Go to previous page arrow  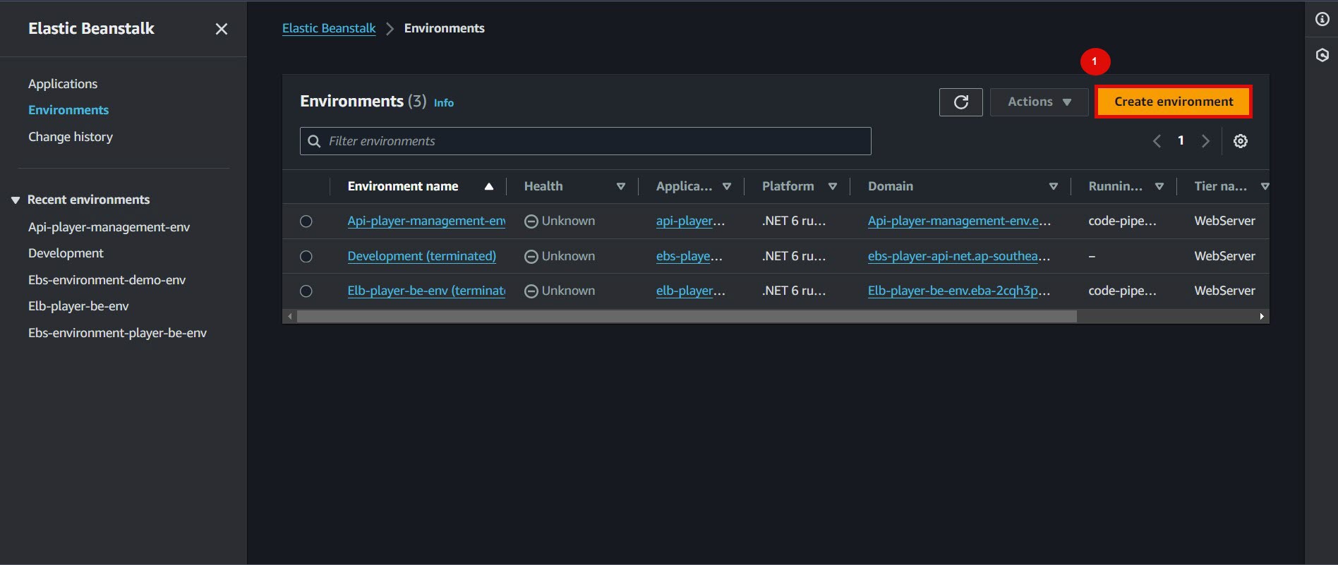pos(1157,141)
